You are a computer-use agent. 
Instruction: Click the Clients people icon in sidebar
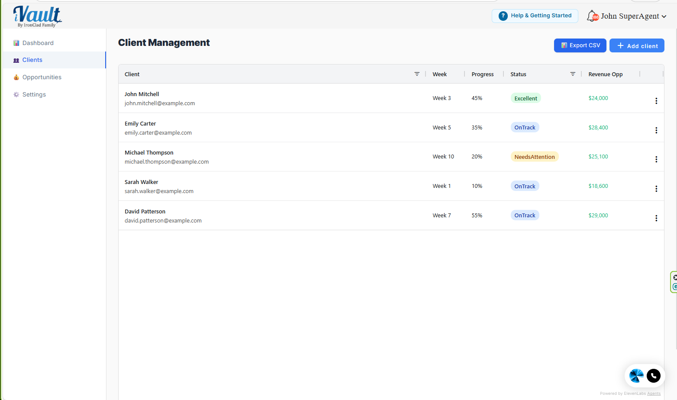16,60
